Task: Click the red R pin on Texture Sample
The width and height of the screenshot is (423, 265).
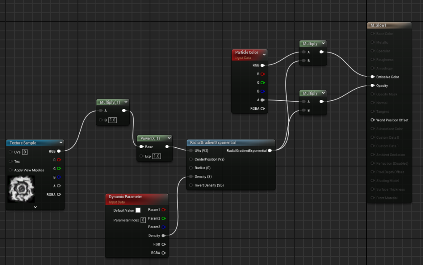Action: (59, 160)
